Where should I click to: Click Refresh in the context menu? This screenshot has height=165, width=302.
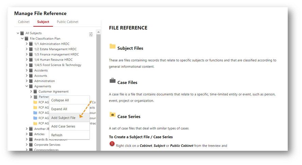(57, 135)
